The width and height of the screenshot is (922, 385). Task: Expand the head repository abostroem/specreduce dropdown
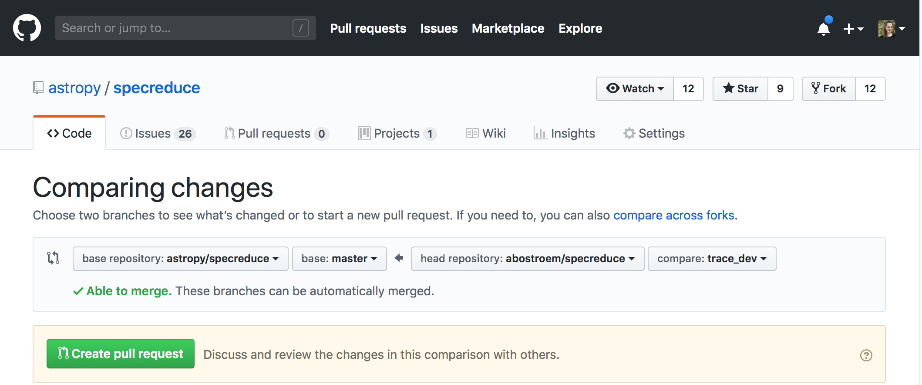coord(527,259)
